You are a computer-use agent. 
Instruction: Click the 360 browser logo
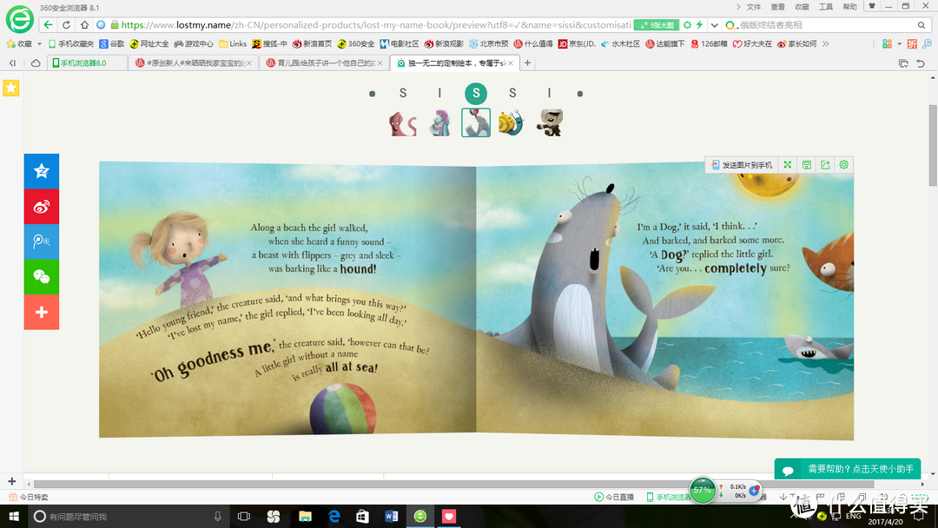coord(20,19)
